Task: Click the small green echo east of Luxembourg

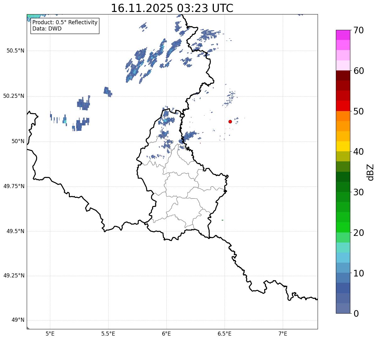Action: pyautogui.click(x=222, y=220)
